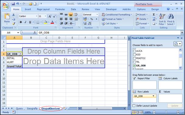Toggle italic formatting

coord(25,22)
